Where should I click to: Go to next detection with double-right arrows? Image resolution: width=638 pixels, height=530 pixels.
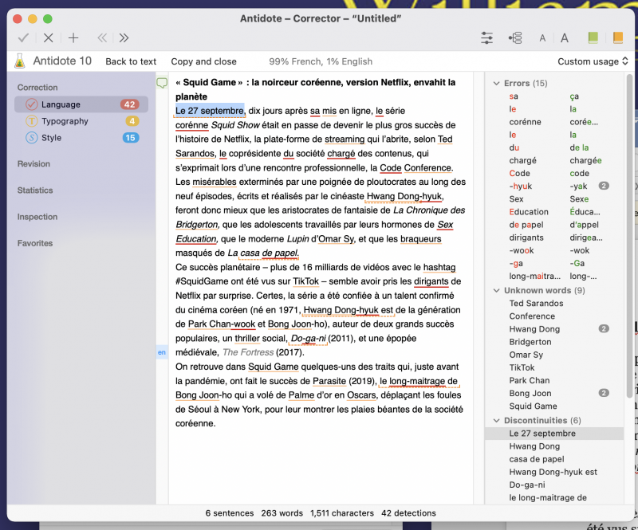tap(124, 37)
